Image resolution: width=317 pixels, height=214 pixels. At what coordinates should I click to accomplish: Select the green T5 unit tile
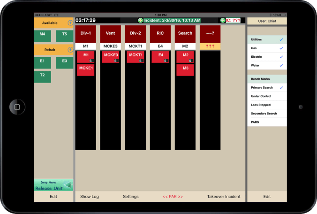(64, 36)
